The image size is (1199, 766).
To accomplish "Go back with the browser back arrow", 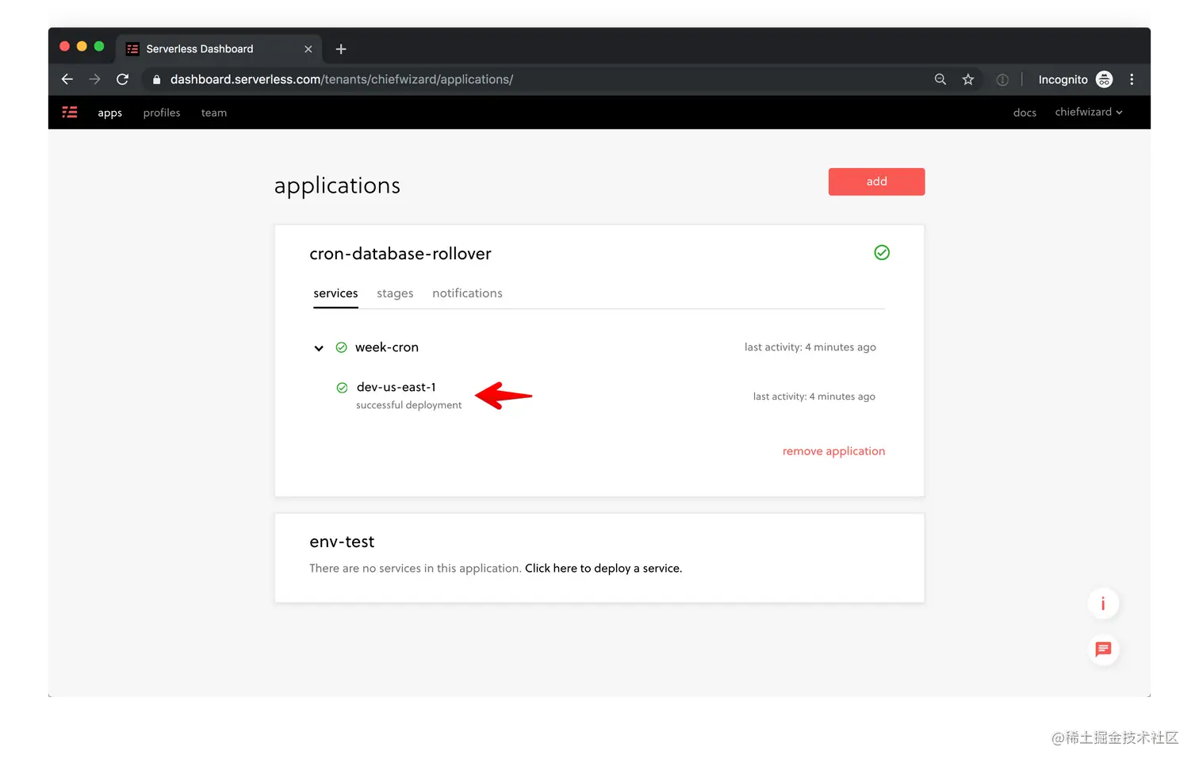I will coord(67,79).
